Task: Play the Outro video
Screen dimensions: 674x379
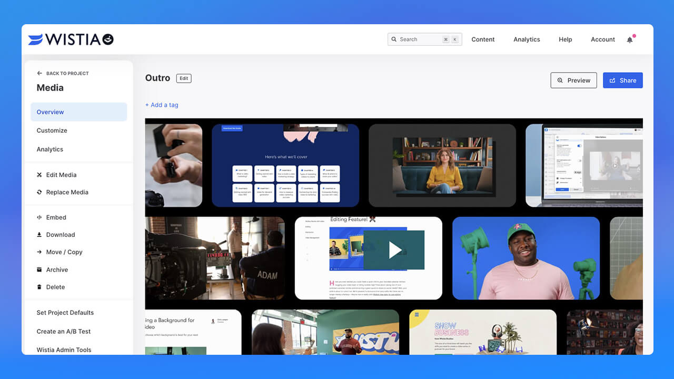Action: (394, 250)
